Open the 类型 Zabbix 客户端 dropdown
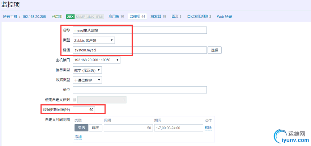Screen dimensions: 311x146 click(94, 40)
